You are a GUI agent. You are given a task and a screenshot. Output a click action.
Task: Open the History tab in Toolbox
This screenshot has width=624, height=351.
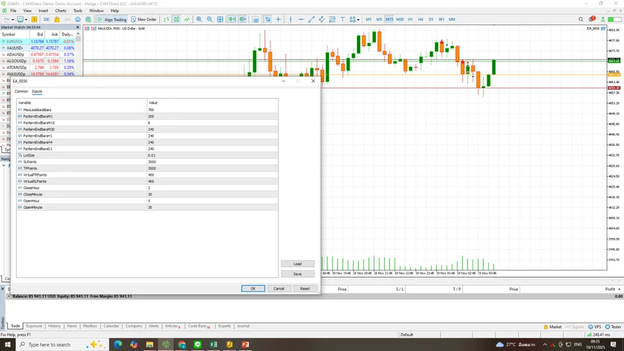click(x=55, y=326)
